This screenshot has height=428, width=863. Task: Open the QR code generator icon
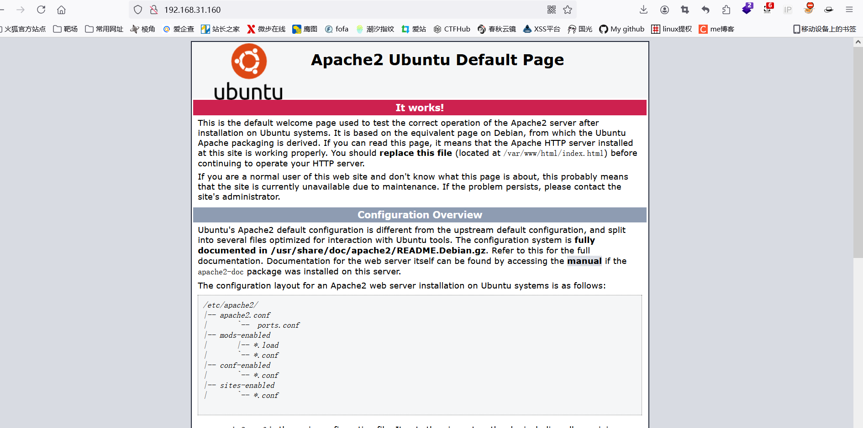[552, 10]
